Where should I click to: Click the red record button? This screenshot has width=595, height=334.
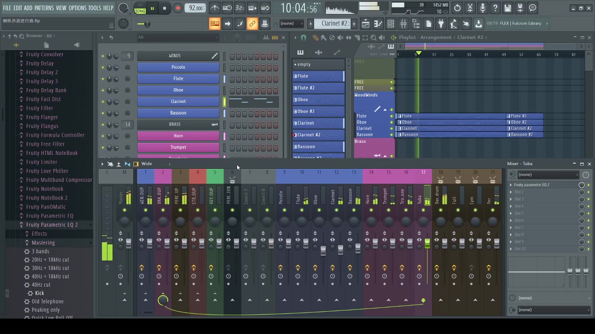pyautogui.click(x=178, y=8)
